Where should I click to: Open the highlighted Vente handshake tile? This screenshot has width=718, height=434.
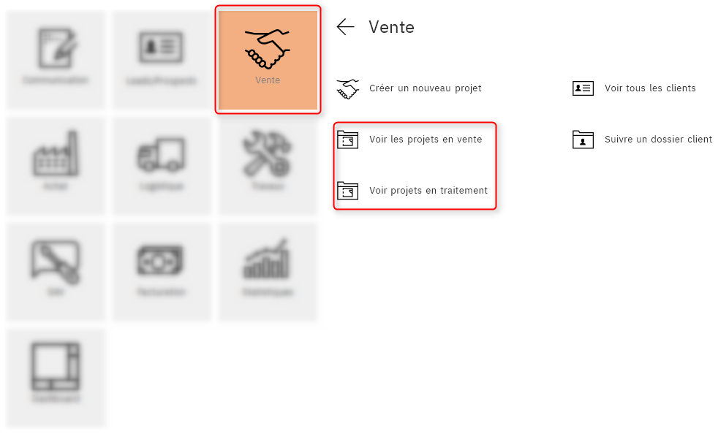tap(268, 59)
